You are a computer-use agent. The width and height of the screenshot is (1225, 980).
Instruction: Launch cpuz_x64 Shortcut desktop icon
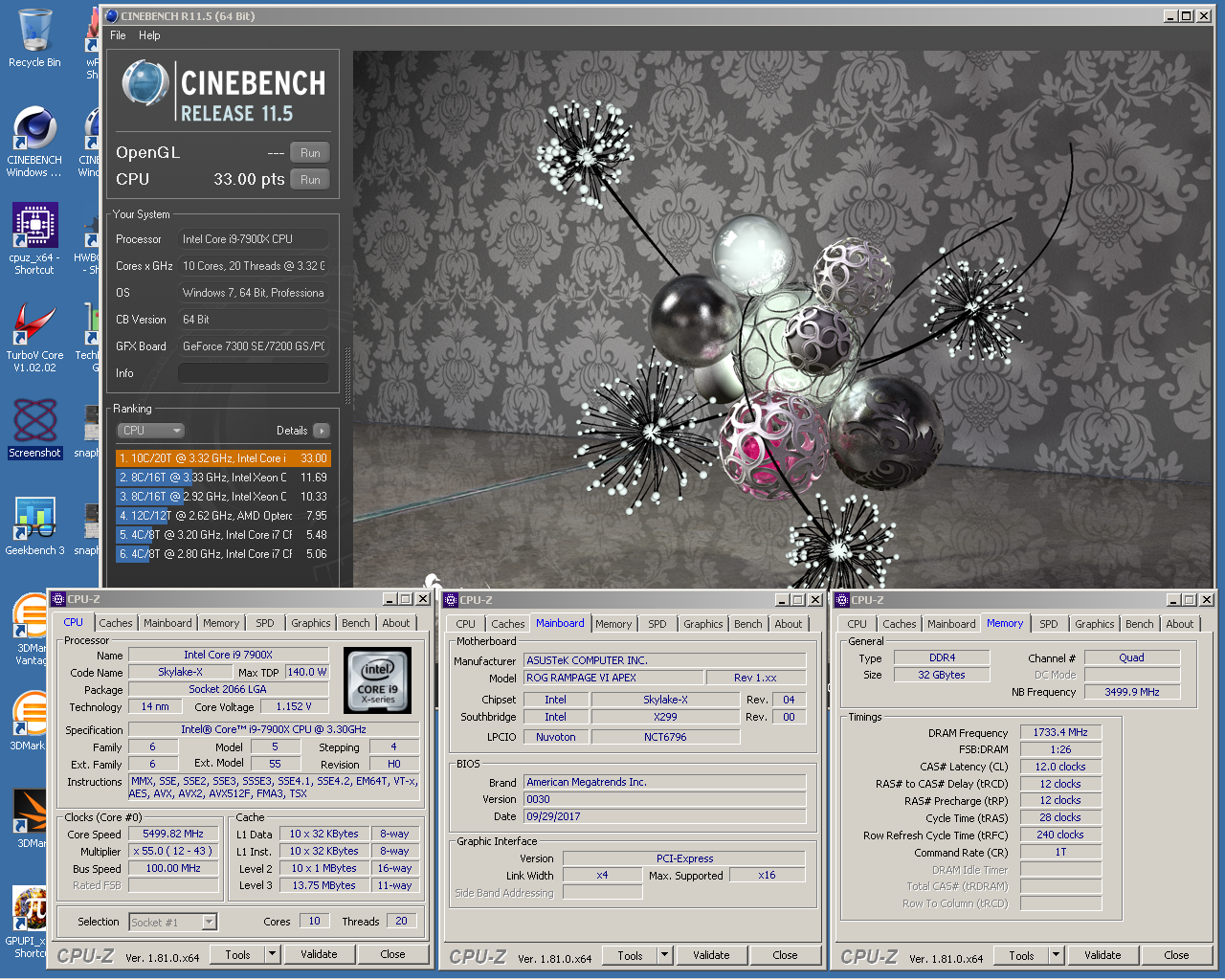pos(34,239)
